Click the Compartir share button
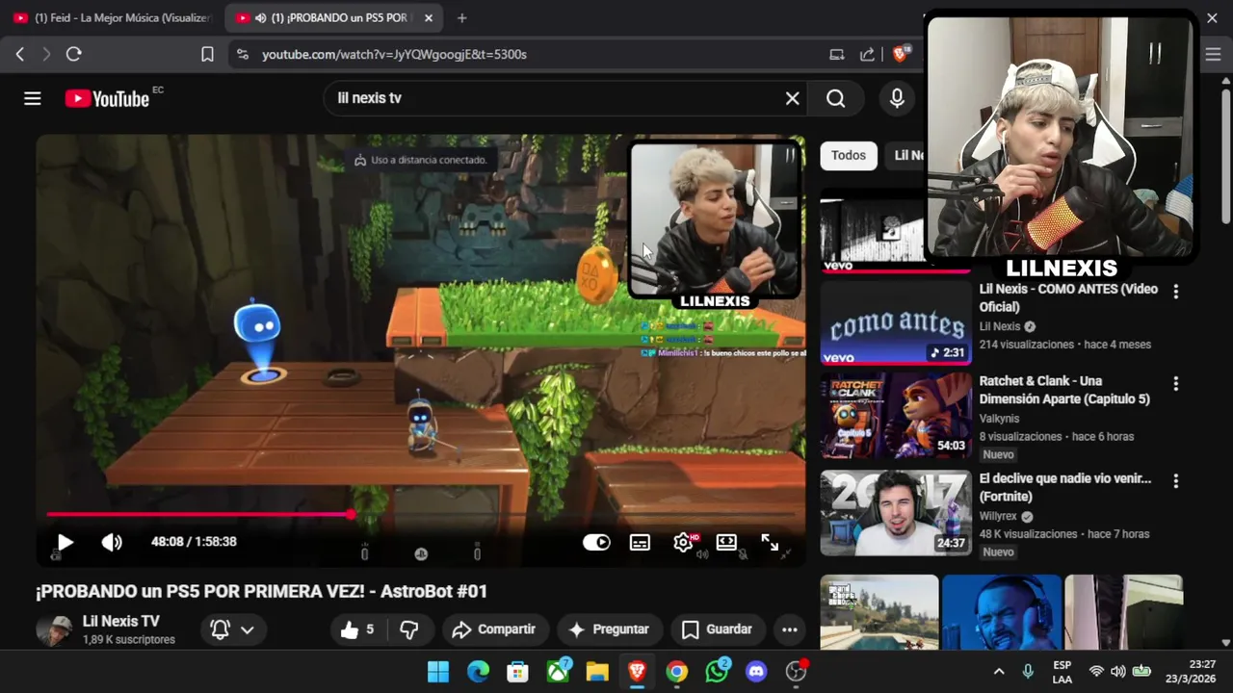Screen dimensions: 1233x693 [x=493, y=629]
